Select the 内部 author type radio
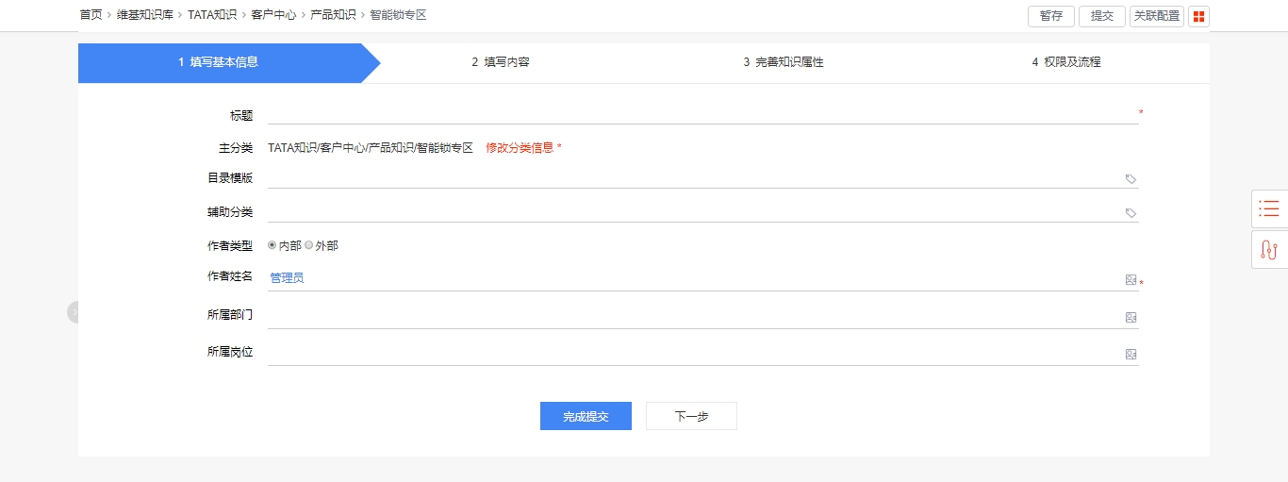 (x=272, y=245)
